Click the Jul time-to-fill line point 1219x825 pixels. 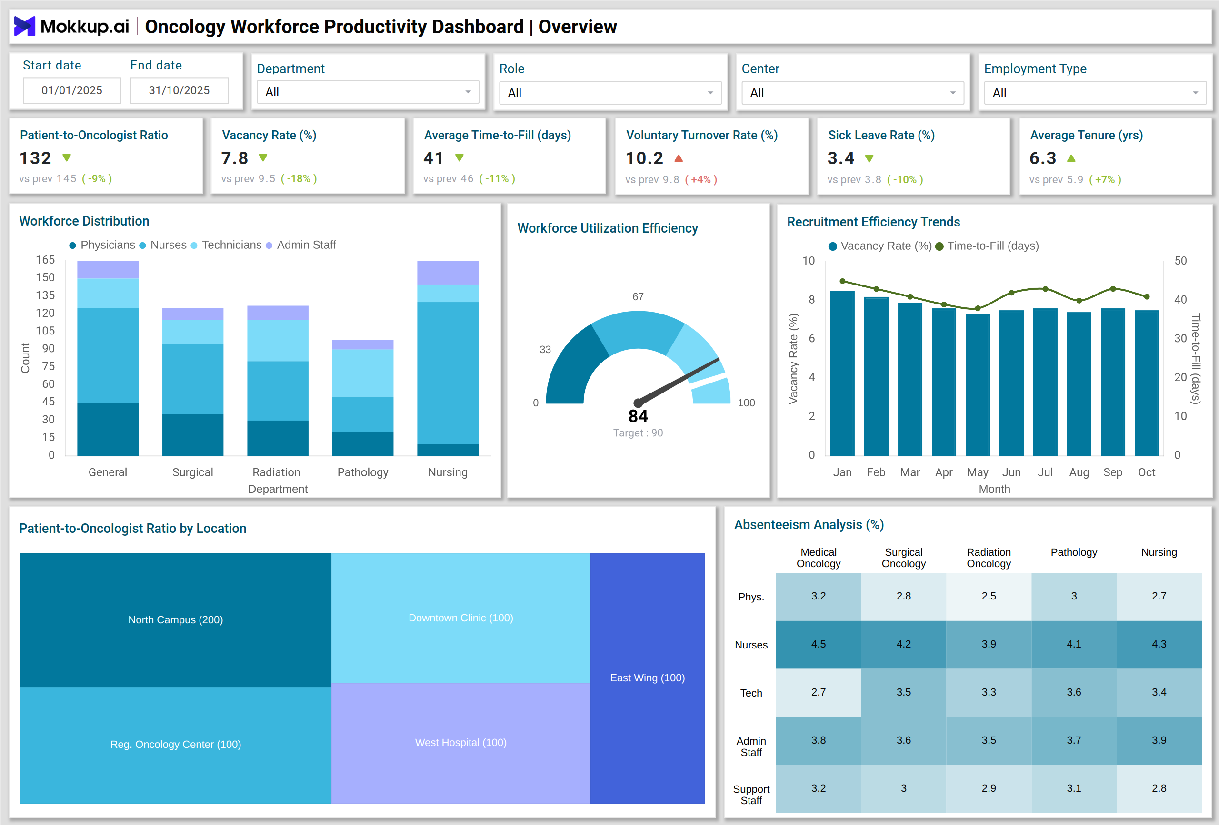(1045, 289)
